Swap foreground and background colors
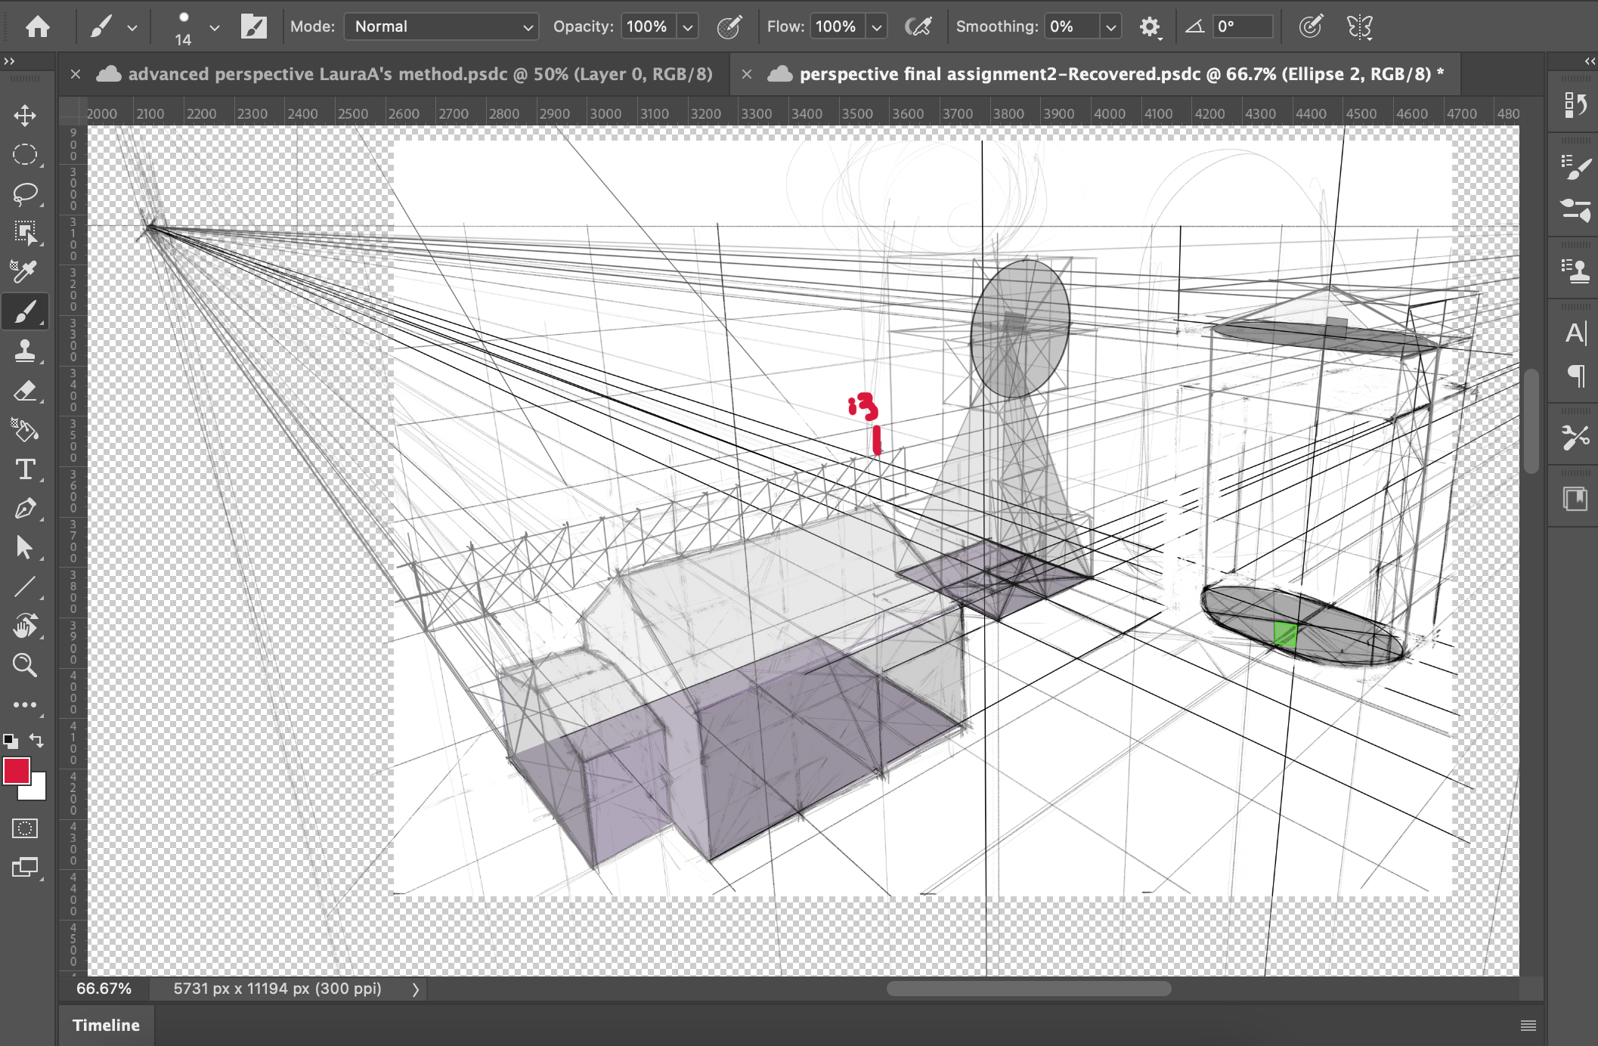 point(36,741)
